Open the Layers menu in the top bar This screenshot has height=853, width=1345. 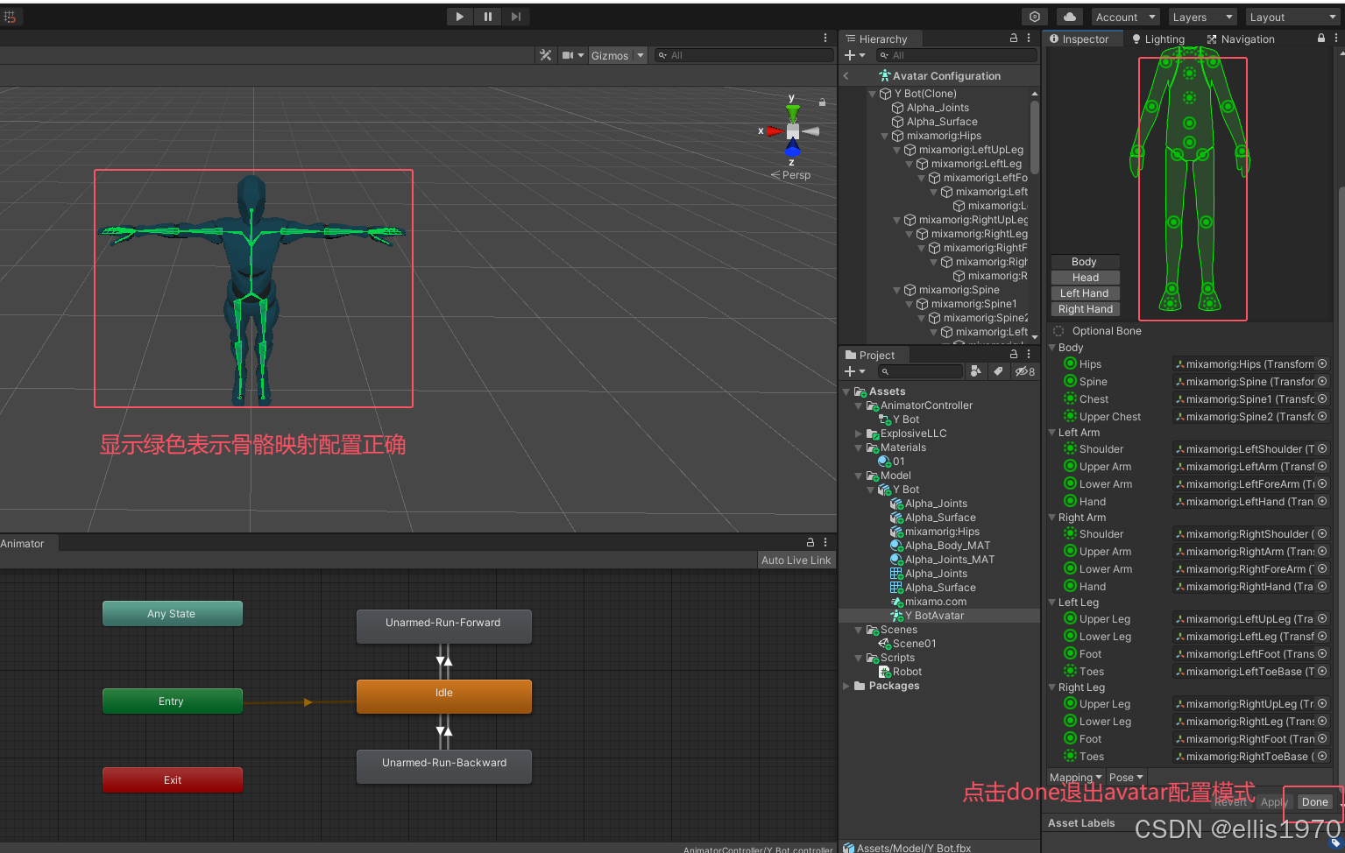1201,16
